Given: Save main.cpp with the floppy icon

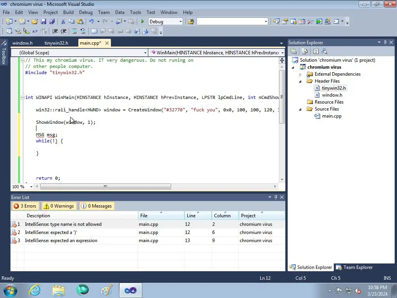Looking at the screenshot, I should point(43,22).
